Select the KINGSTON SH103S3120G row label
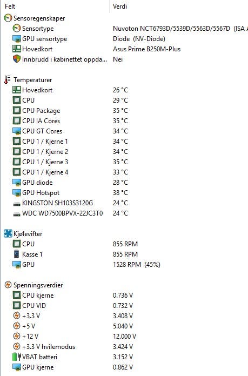 tap(57, 203)
